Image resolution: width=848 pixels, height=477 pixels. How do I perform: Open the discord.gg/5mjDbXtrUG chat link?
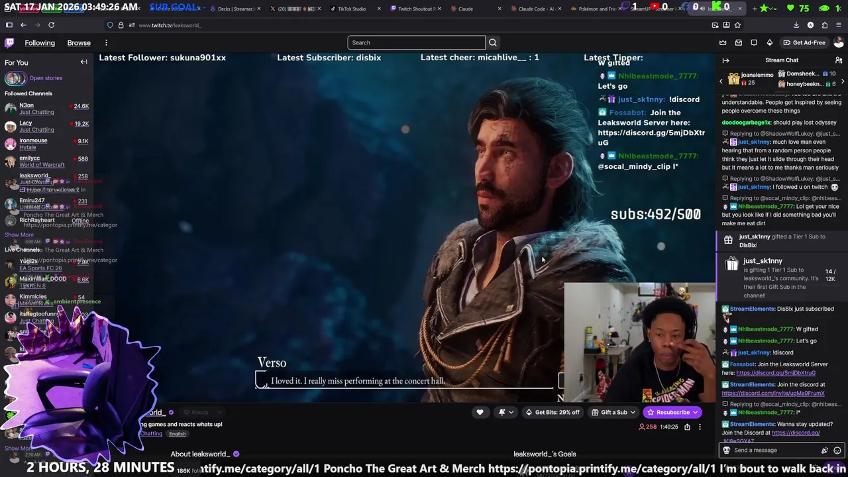776,373
